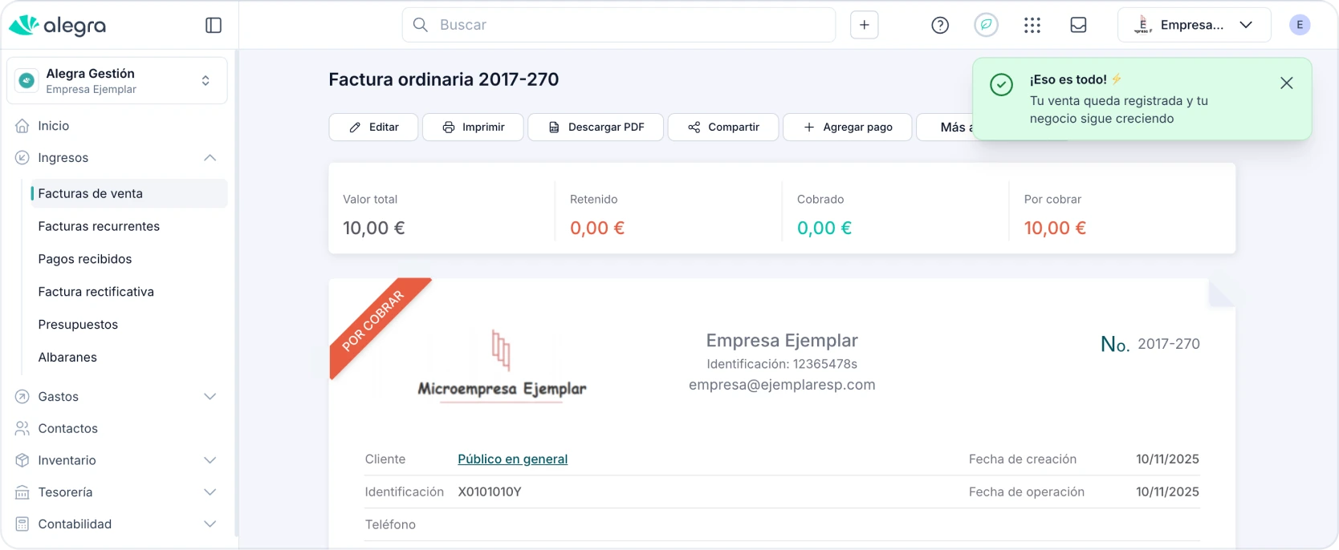
Task: Click the search magnifier icon
Action: click(420, 25)
